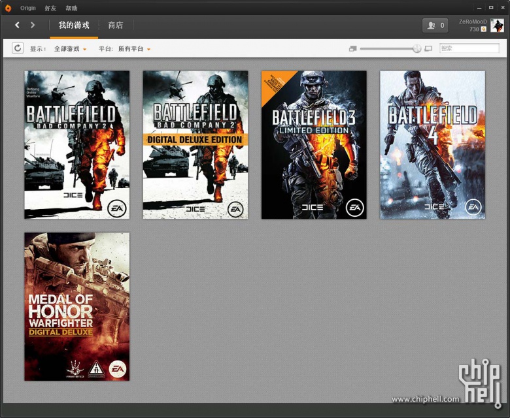Expand the 所有平台 platform dropdown

[134, 49]
